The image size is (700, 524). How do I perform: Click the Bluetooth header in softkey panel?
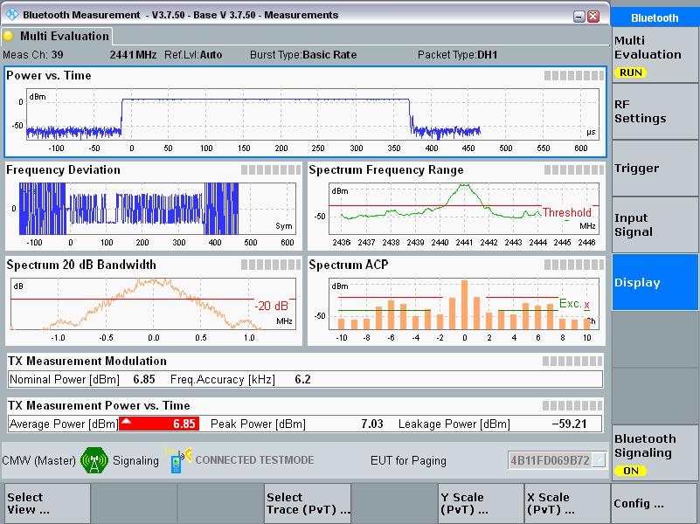tap(655, 17)
